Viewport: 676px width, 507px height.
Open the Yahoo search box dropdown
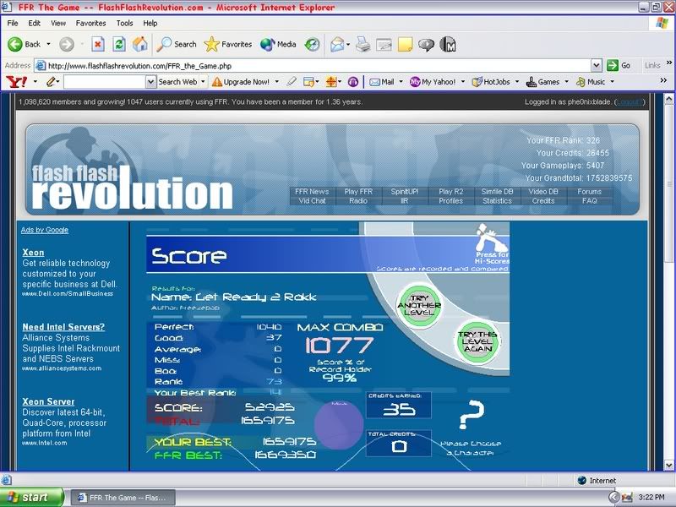click(x=151, y=82)
